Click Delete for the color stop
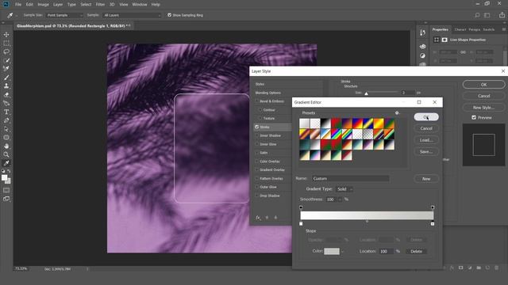 416,252
